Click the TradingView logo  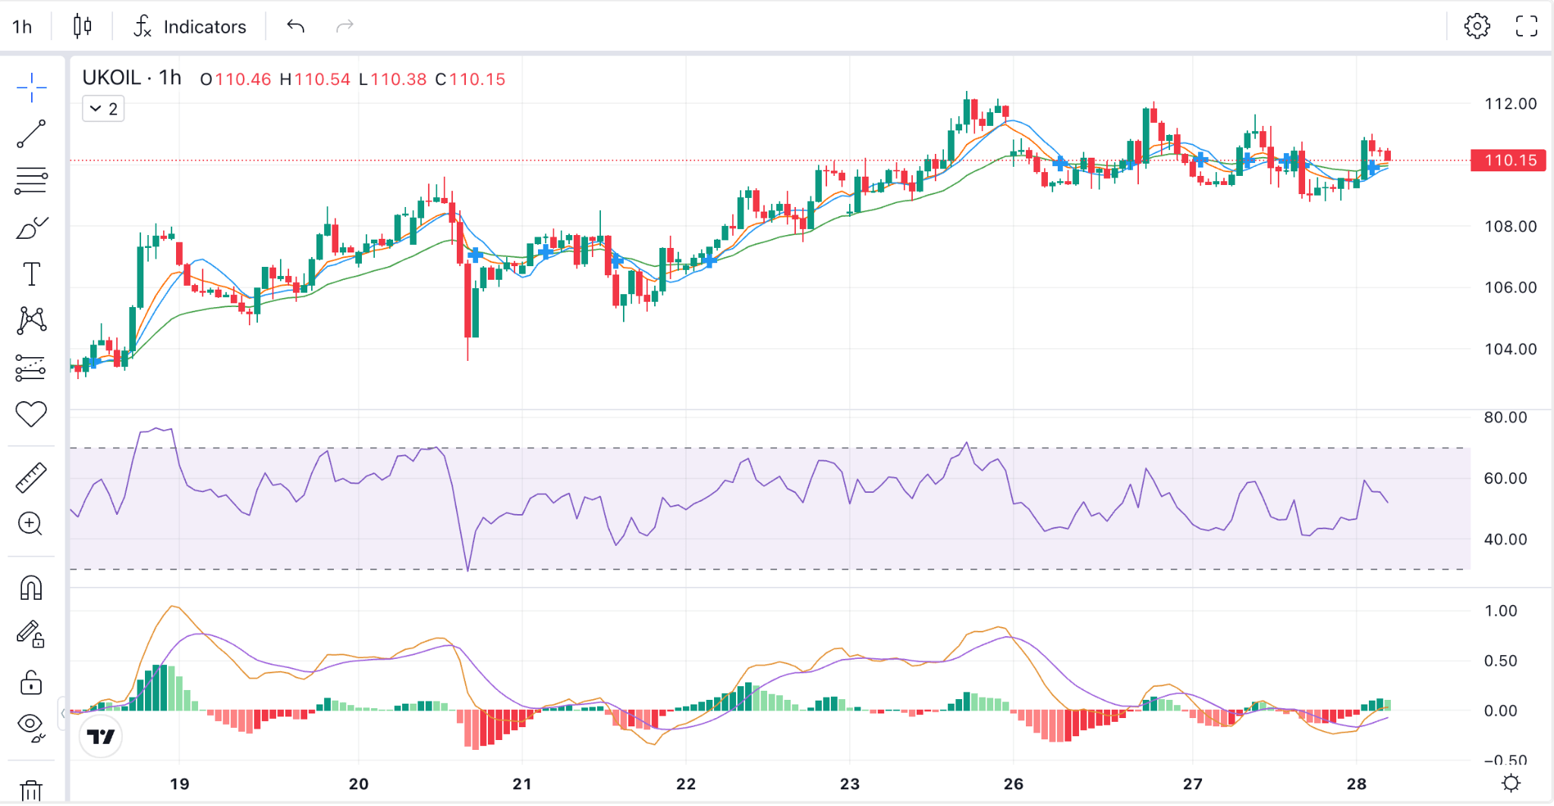[100, 736]
